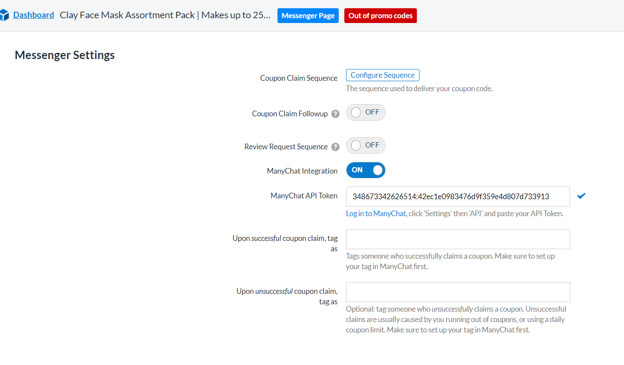Click the ManyChat API Token label

coord(304,196)
